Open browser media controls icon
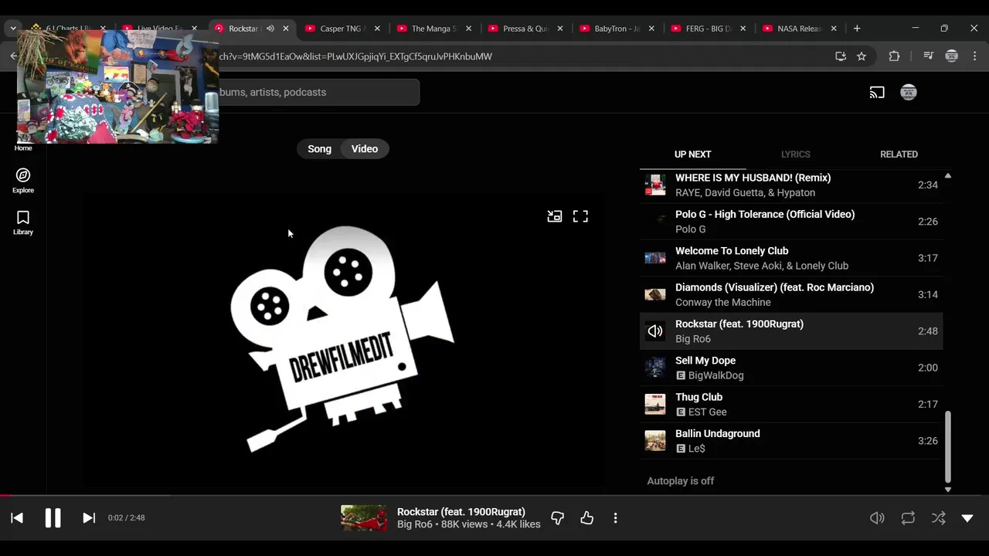The height and width of the screenshot is (556, 989). (x=929, y=56)
